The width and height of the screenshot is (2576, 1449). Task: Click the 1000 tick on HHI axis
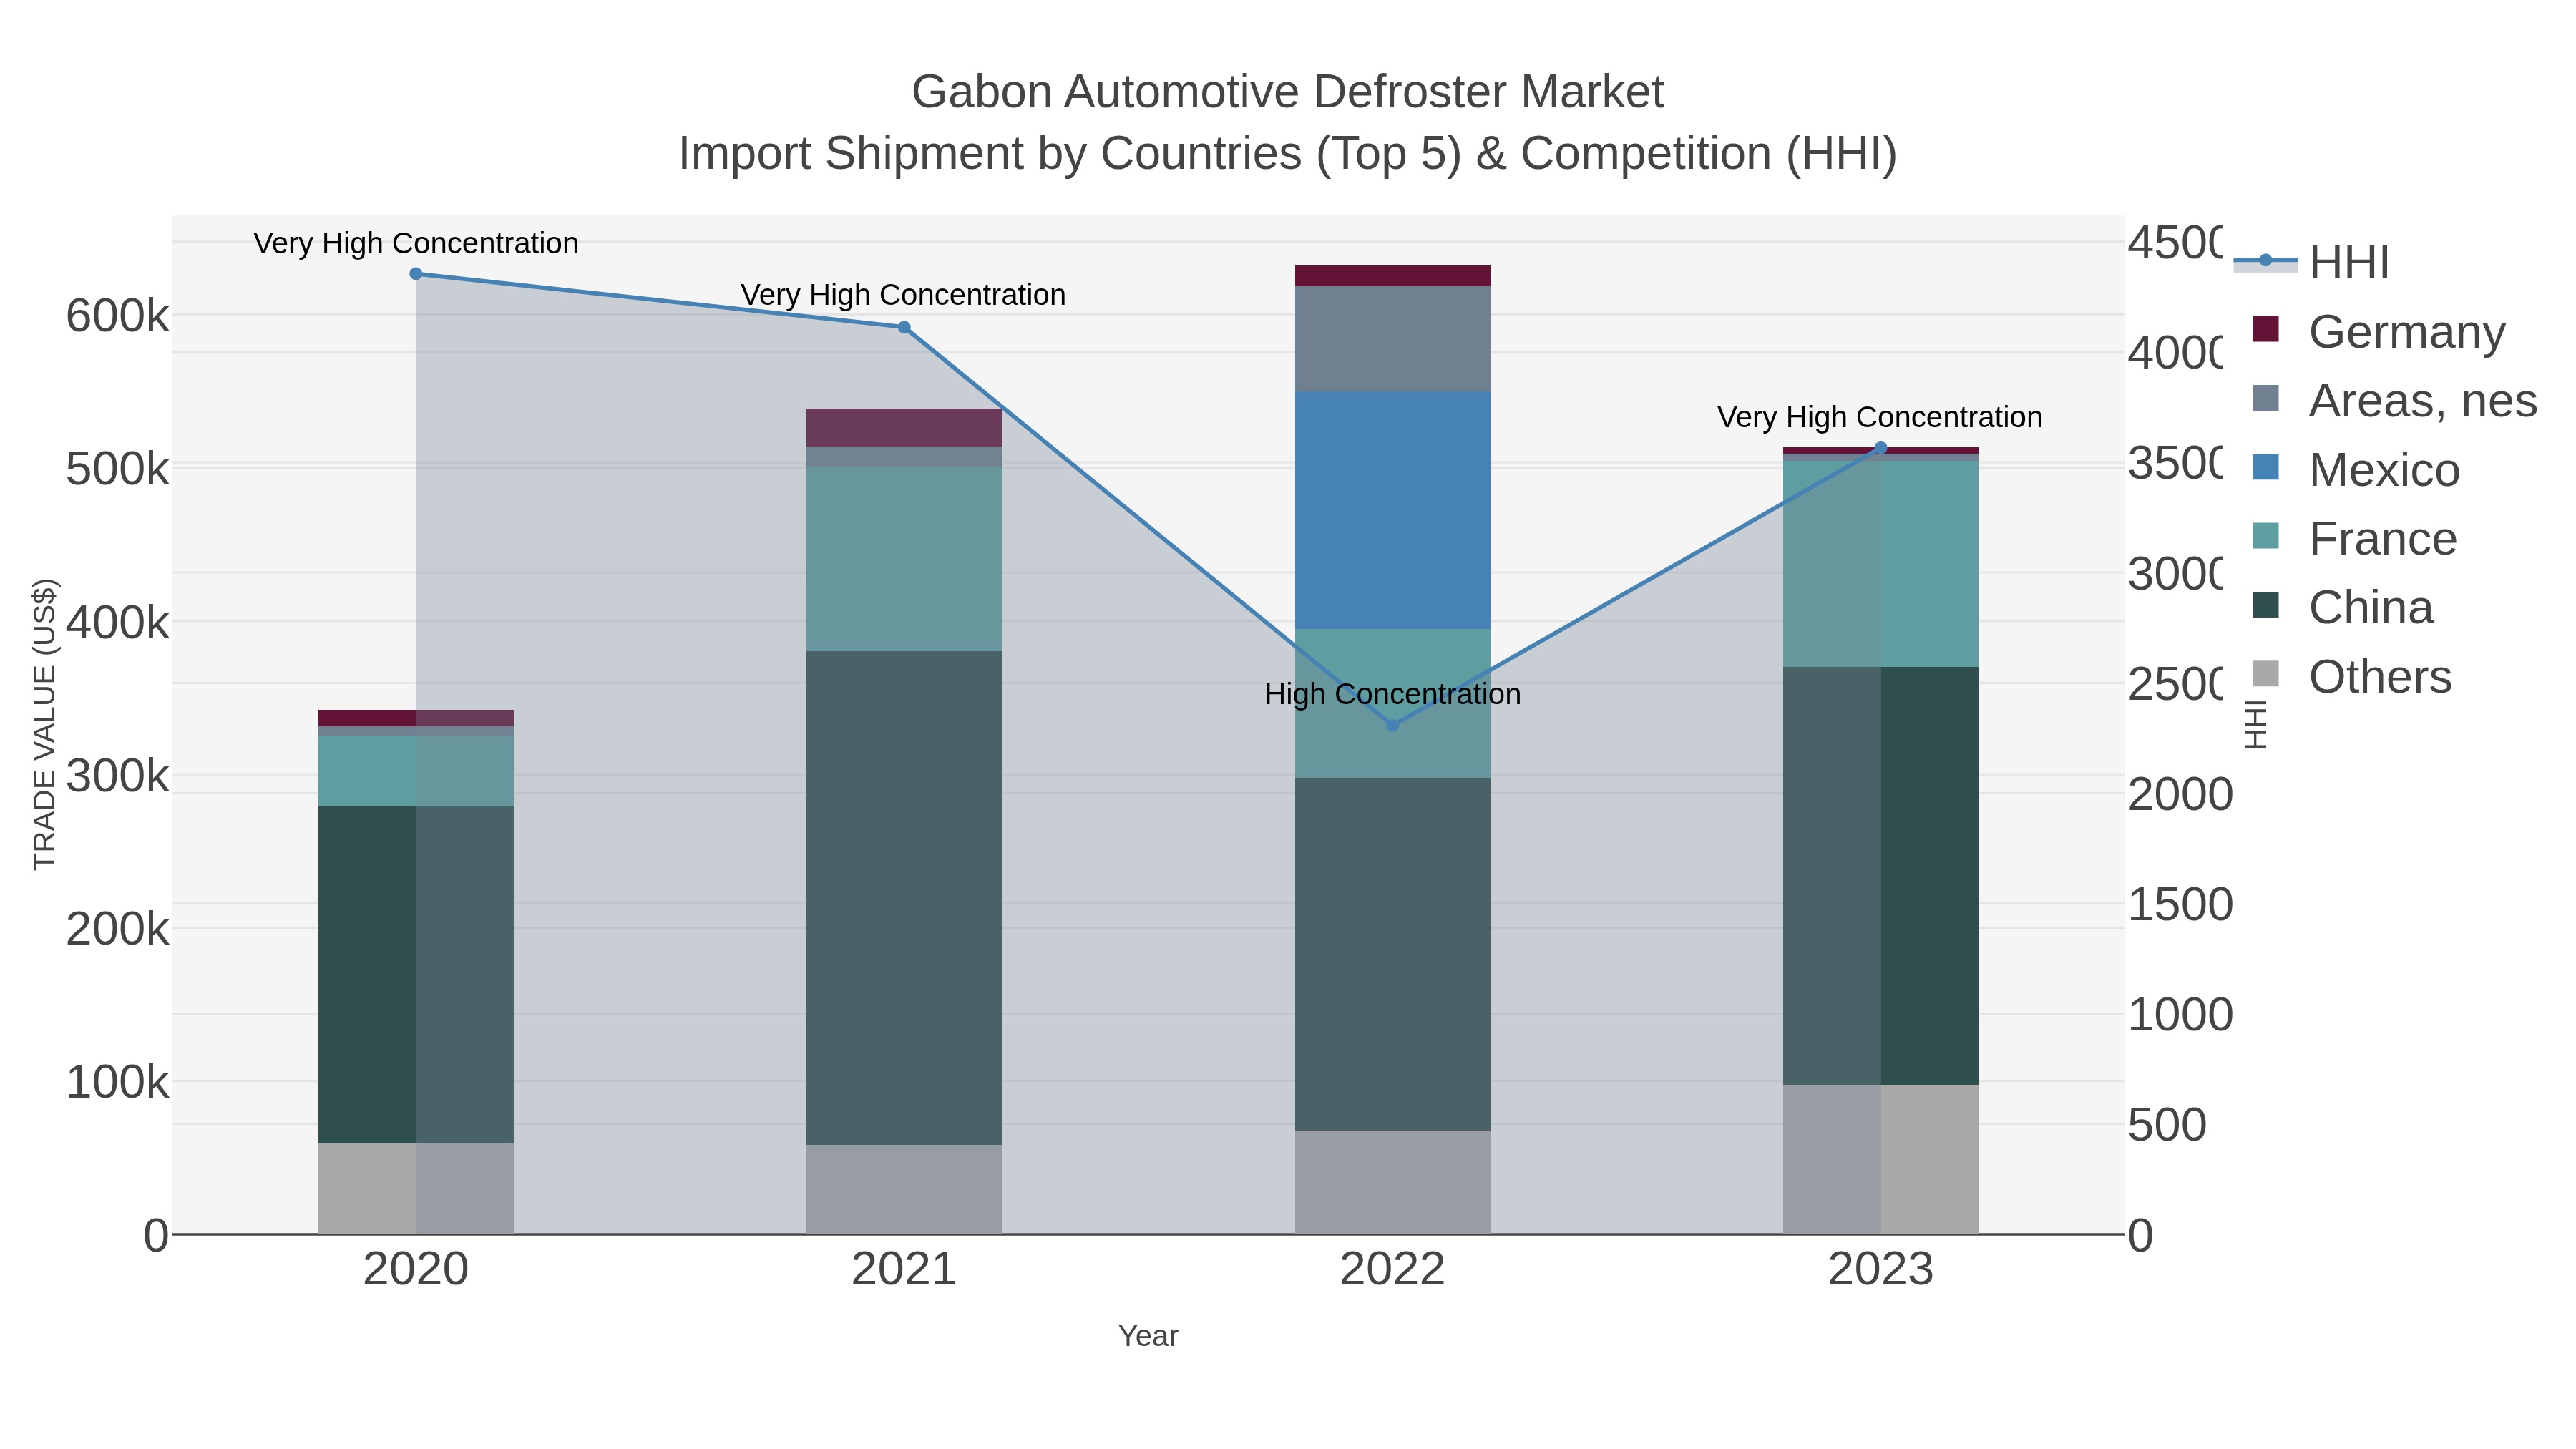[2180, 1014]
